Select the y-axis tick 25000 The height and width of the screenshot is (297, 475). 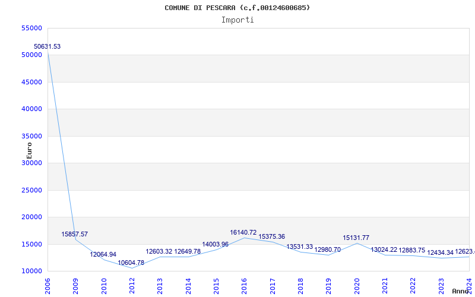pos(32,190)
